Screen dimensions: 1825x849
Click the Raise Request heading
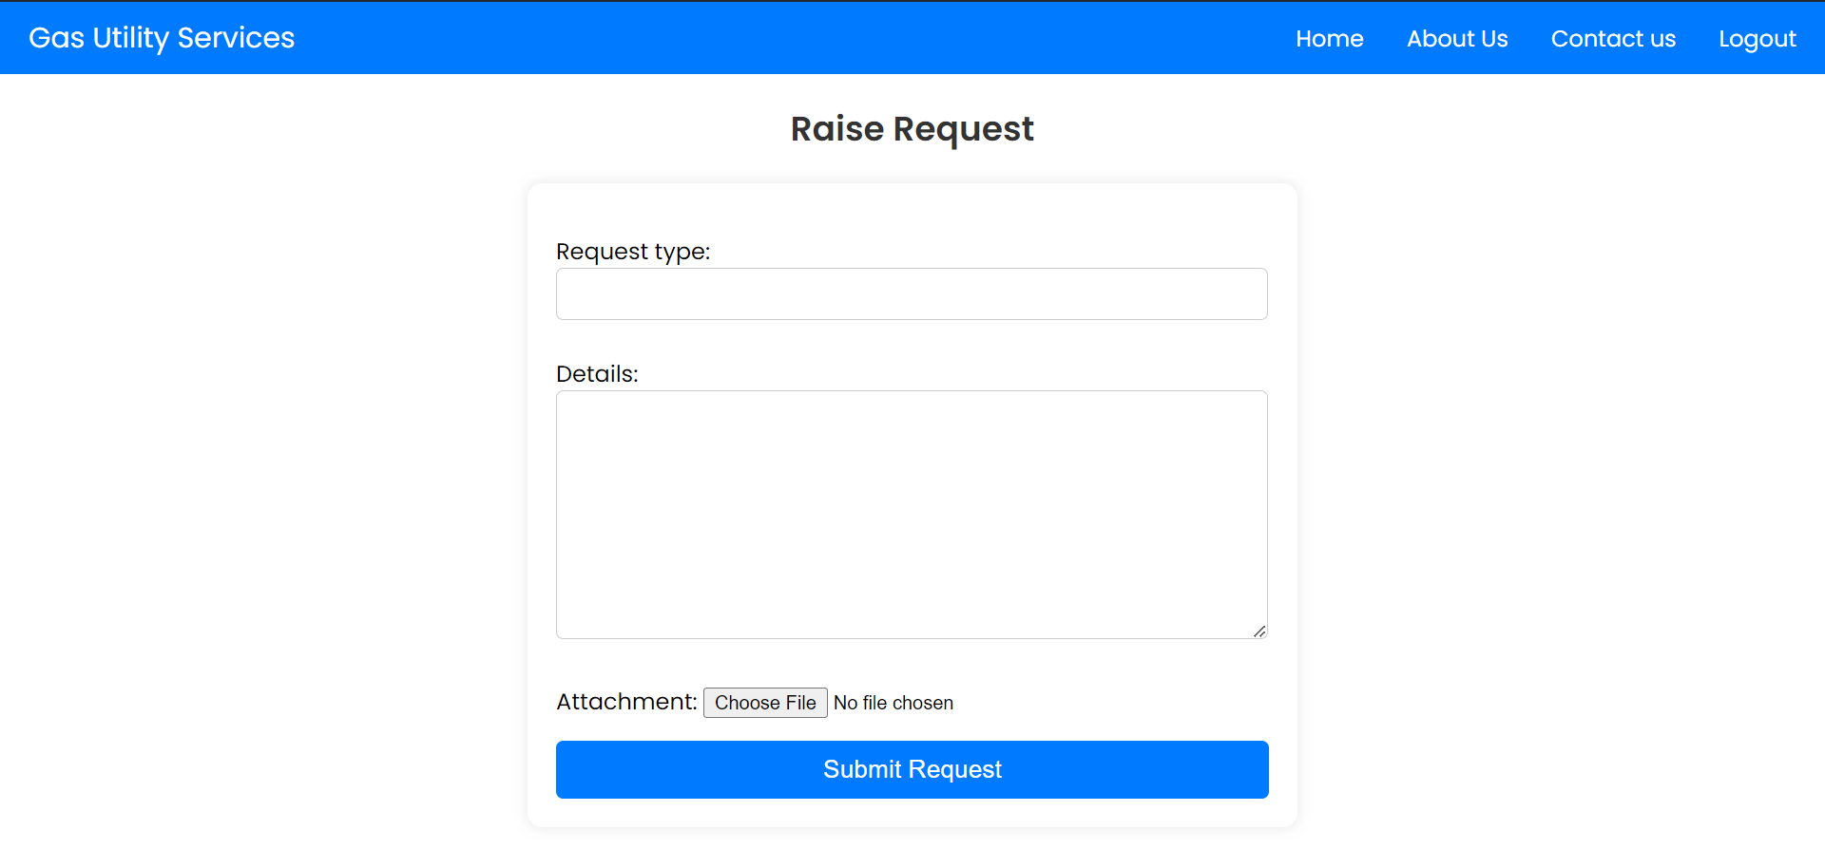point(912,129)
